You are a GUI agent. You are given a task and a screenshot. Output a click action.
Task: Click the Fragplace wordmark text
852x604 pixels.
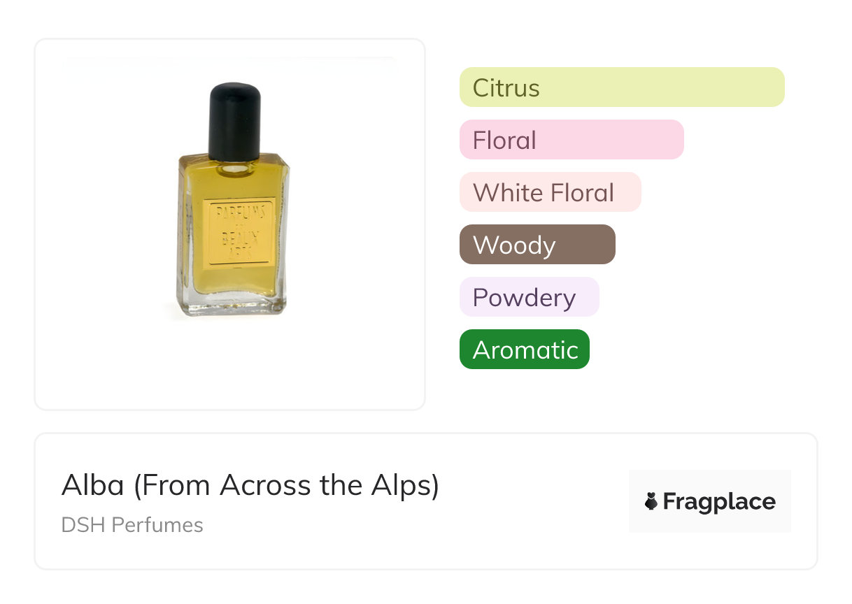718,501
